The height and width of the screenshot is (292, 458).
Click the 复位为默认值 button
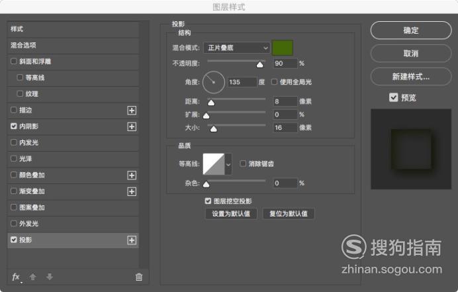click(x=289, y=214)
